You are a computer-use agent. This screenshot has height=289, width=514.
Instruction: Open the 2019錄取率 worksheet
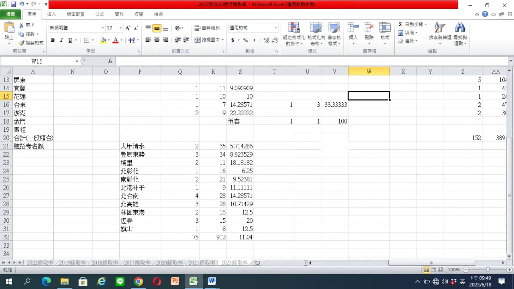point(72,263)
